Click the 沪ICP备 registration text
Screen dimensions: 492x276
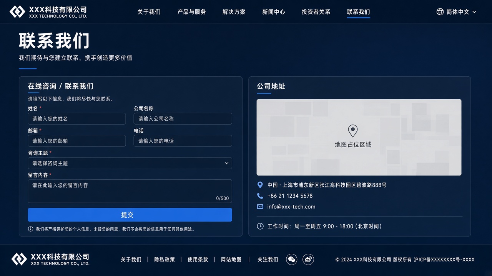point(444,260)
